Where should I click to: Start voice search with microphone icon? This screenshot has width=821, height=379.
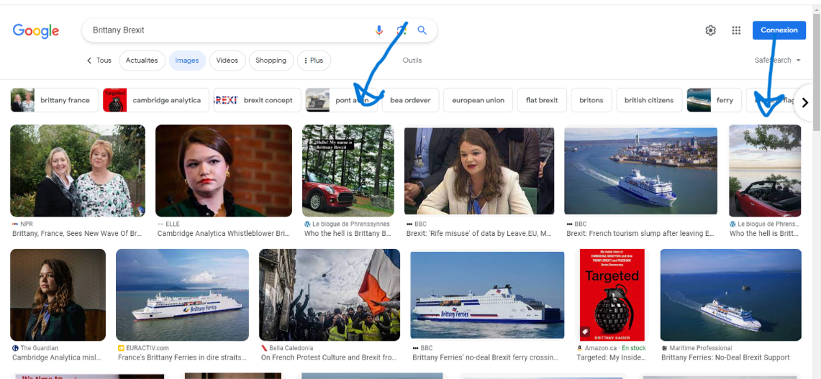coord(379,30)
